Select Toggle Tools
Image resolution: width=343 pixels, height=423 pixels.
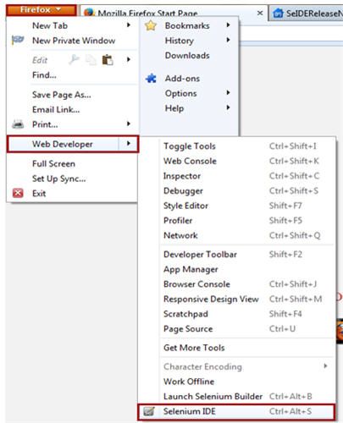237,146
